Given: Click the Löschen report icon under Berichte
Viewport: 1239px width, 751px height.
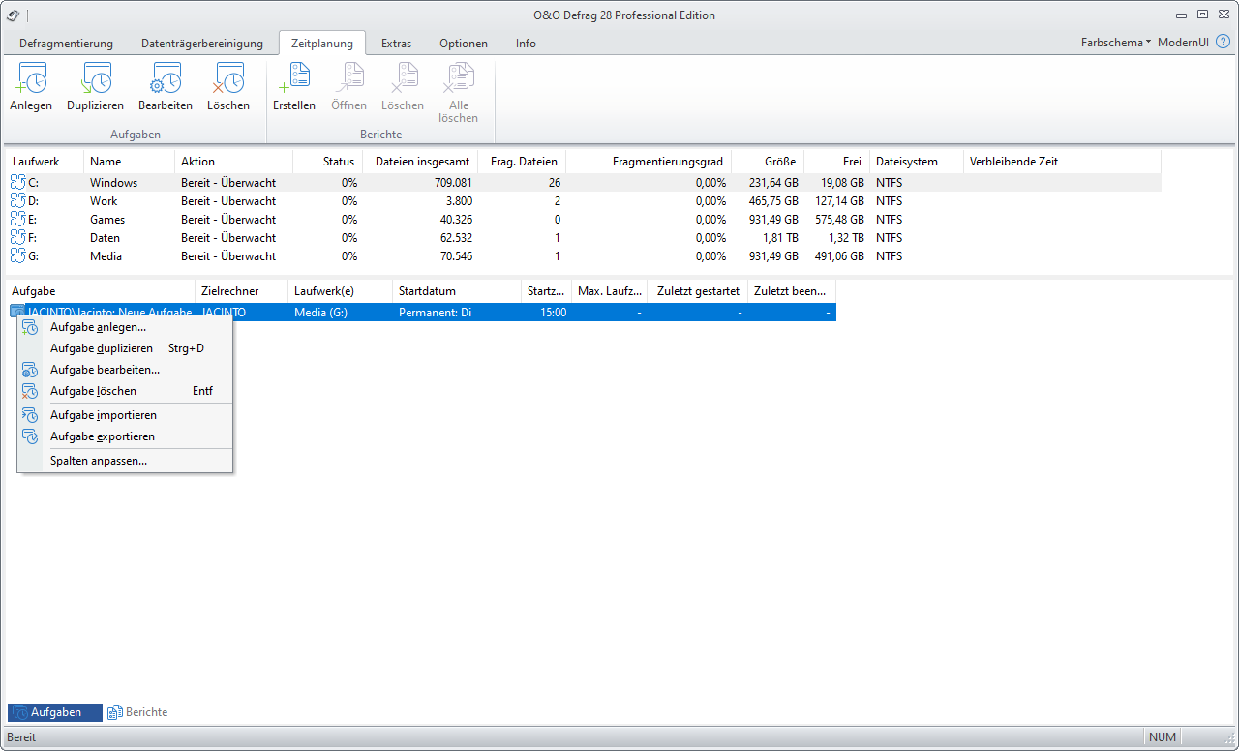Looking at the screenshot, I should (403, 78).
